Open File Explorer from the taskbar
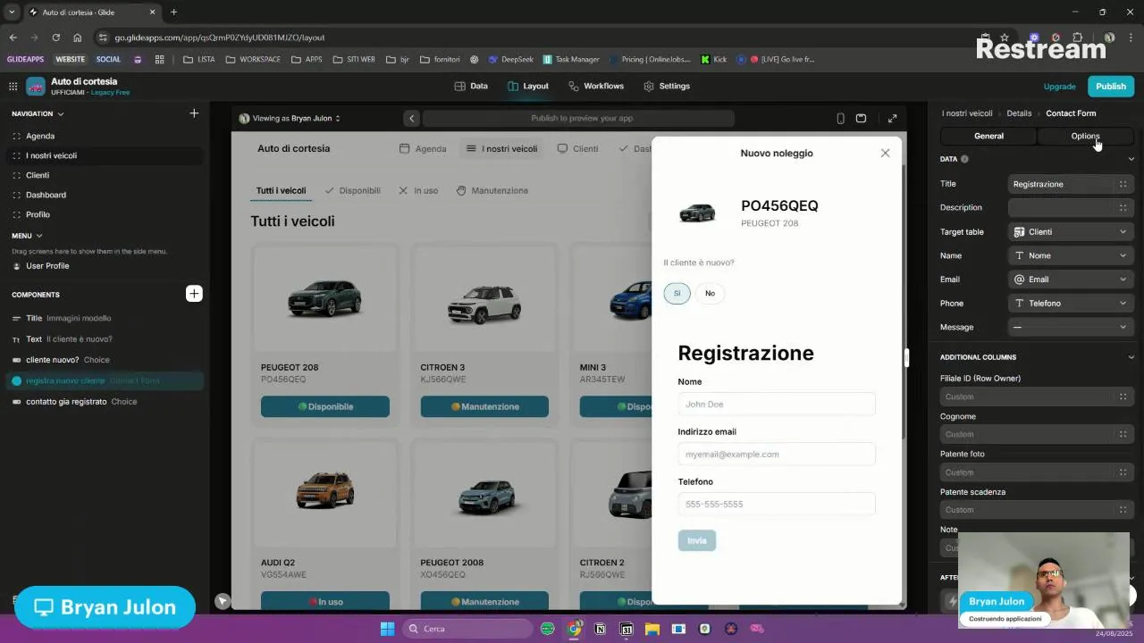The width and height of the screenshot is (1144, 643). click(652, 629)
